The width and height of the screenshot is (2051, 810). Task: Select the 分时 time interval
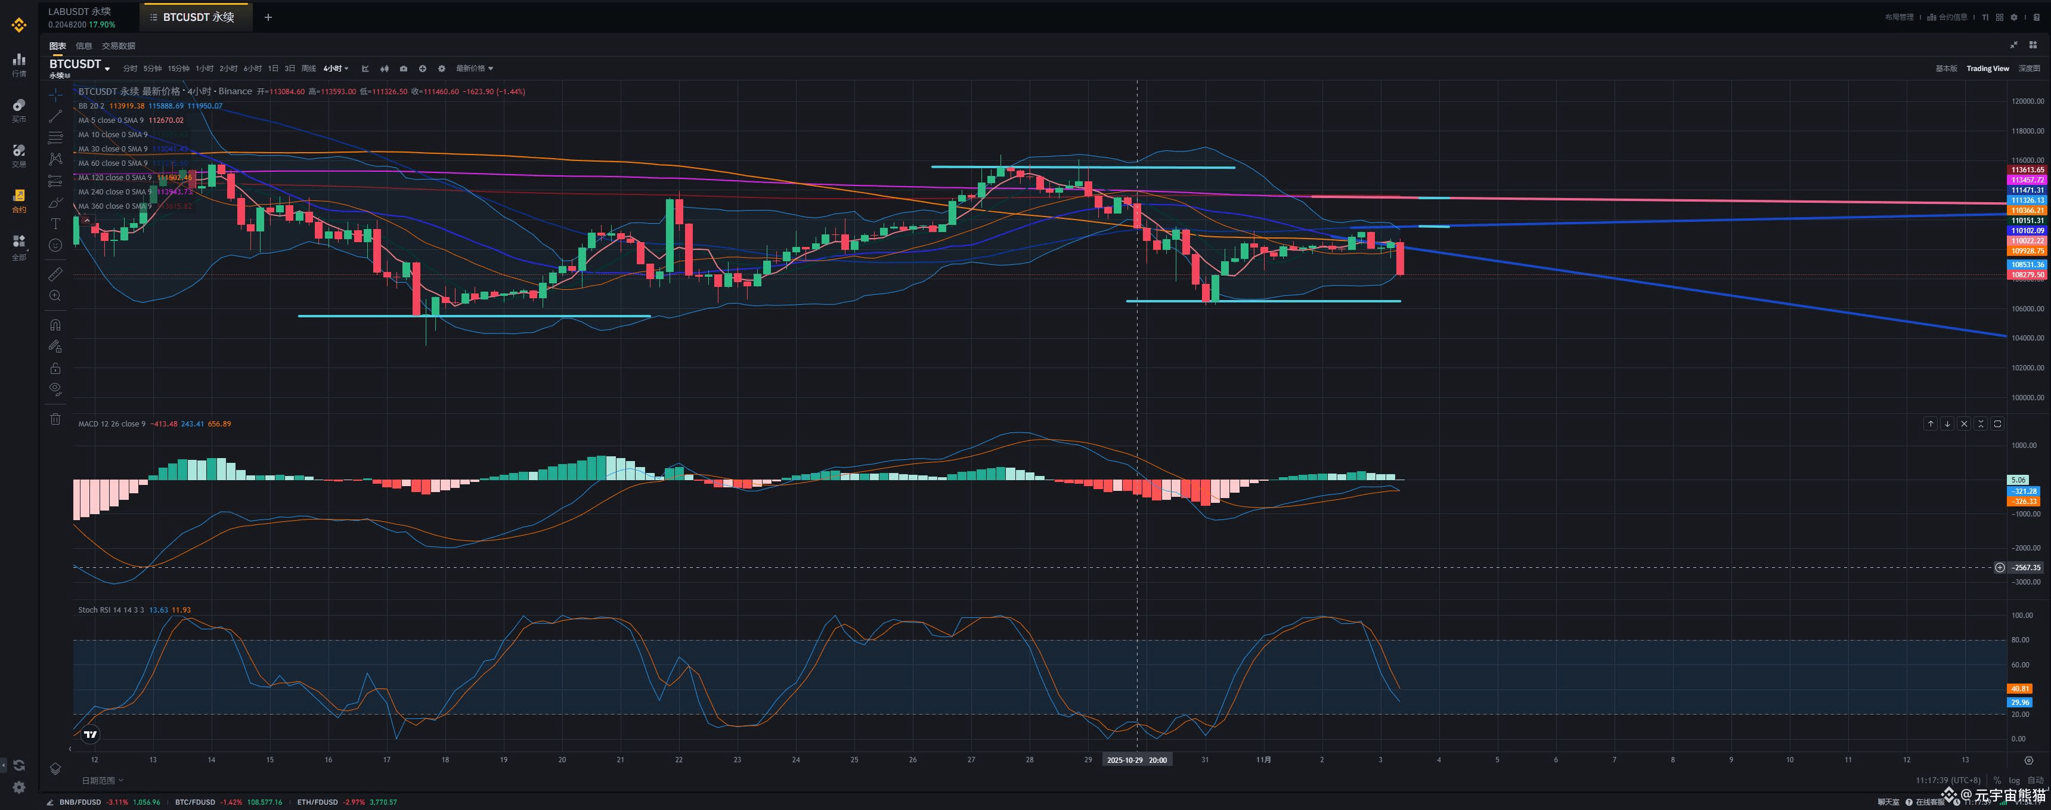coord(130,69)
